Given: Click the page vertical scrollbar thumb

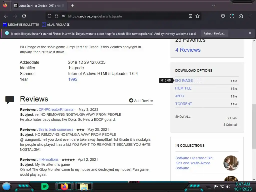Looking at the screenshot, I should tap(254, 126).
